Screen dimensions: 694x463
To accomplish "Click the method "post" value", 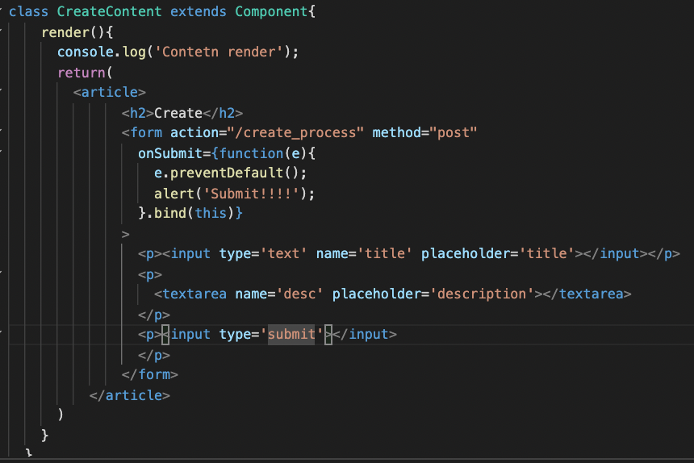I will 454,132.
